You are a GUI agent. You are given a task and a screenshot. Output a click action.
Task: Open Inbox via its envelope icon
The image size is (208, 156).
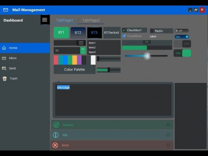pyautogui.click(x=4, y=58)
